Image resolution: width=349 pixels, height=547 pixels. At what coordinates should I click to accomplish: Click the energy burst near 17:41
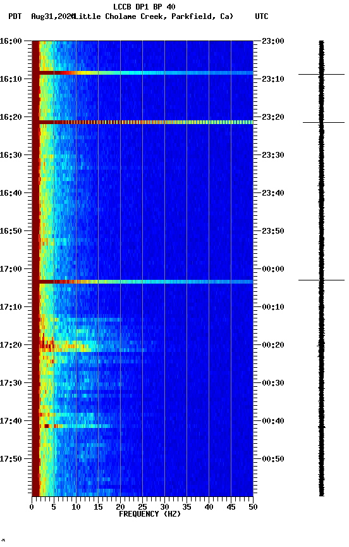[77, 426]
